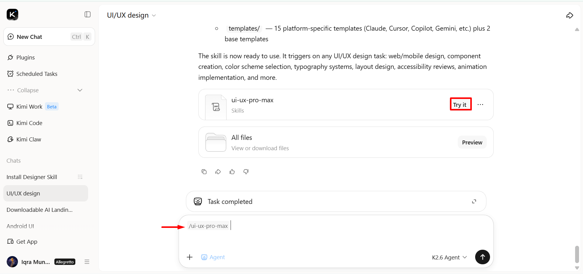Preview all files
Viewport: 583px width, 274px height.
(x=472, y=142)
